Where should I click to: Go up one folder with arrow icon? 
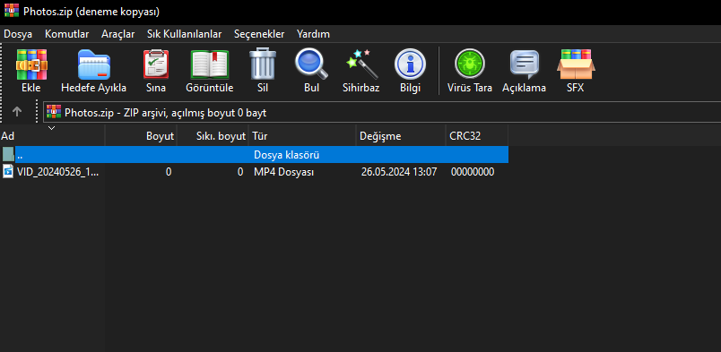(17, 112)
